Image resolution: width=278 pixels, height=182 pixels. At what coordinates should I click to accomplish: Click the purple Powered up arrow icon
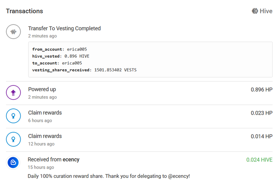(13, 93)
